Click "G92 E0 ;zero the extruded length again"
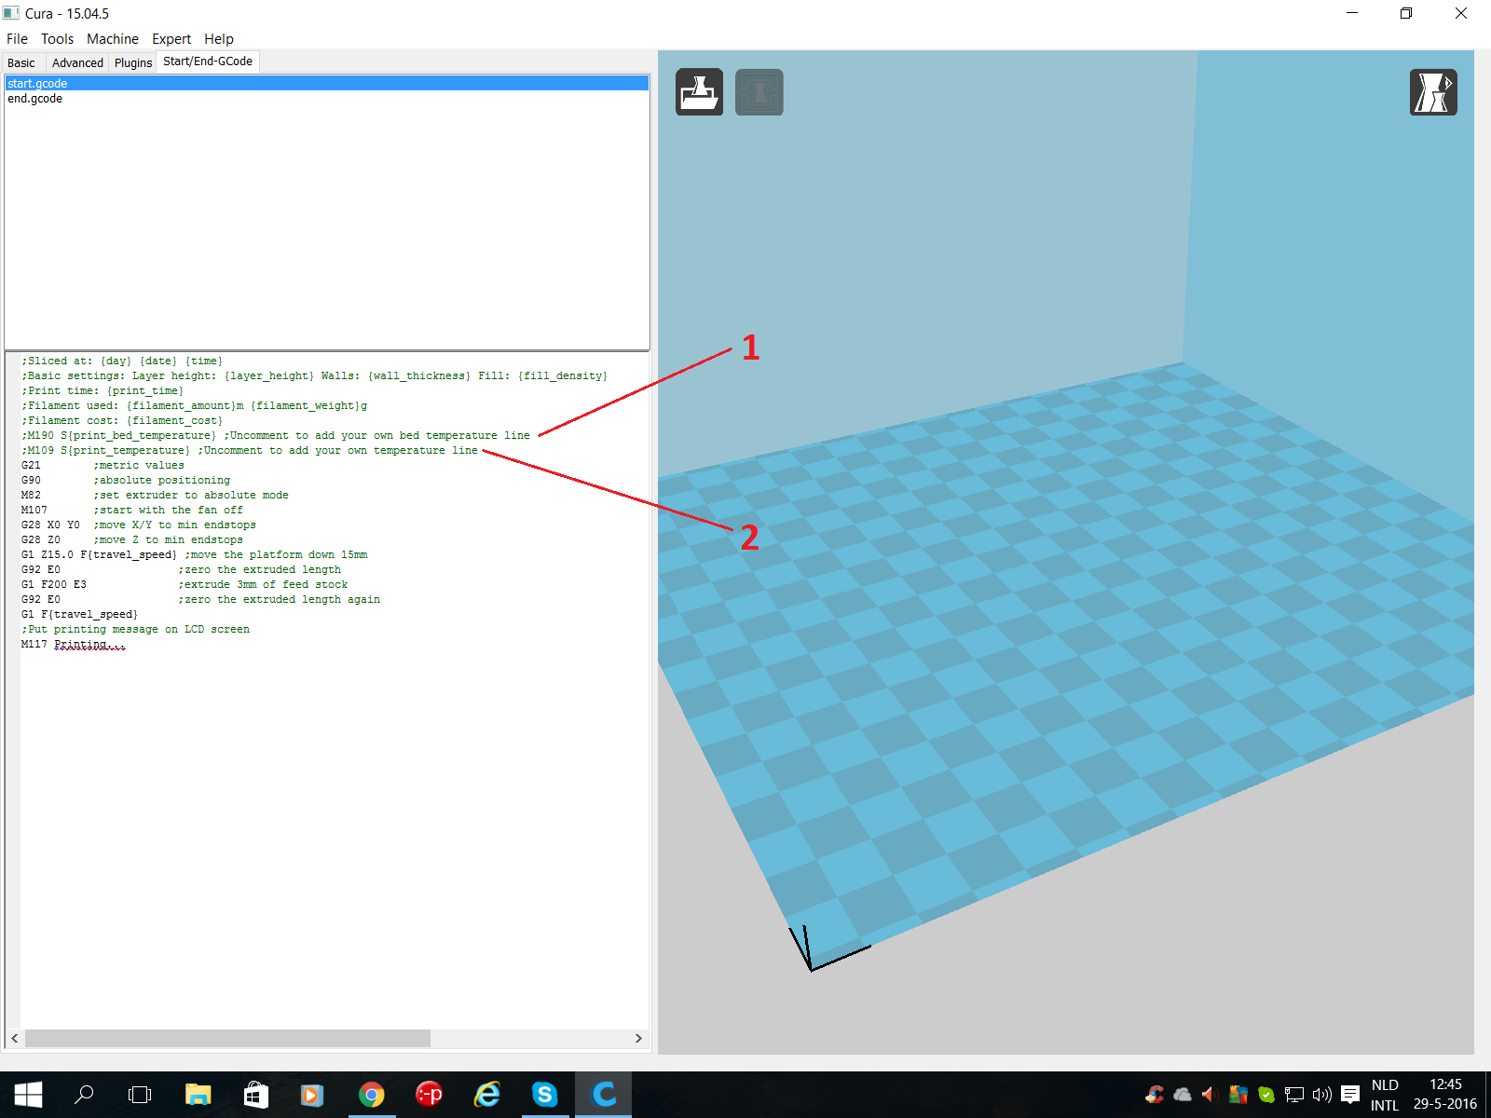Image resolution: width=1491 pixels, height=1118 pixels. pyautogui.click(x=201, y=599)
